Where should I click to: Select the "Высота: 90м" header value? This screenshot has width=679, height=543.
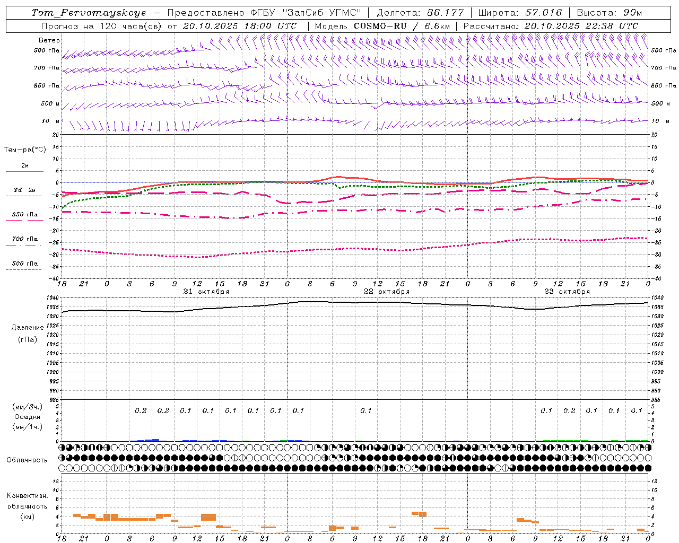[609, 13]
